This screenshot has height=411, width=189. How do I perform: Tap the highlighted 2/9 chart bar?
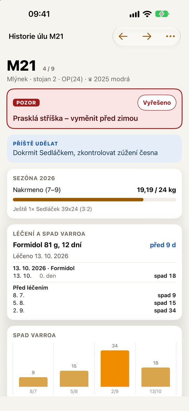pos(115,368)
